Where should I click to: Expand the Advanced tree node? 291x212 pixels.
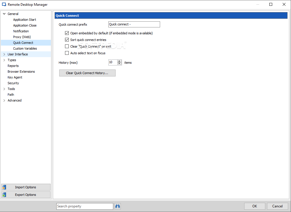[4, 100]
